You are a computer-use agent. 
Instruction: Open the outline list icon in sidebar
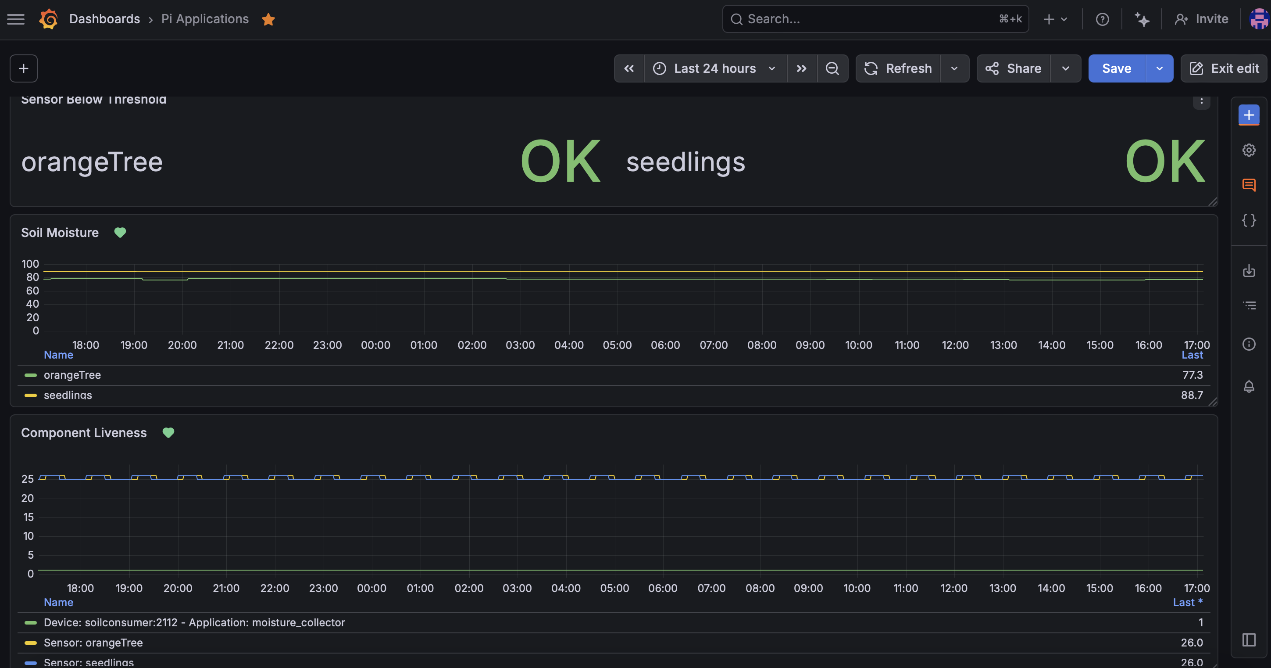[1249, 305]
